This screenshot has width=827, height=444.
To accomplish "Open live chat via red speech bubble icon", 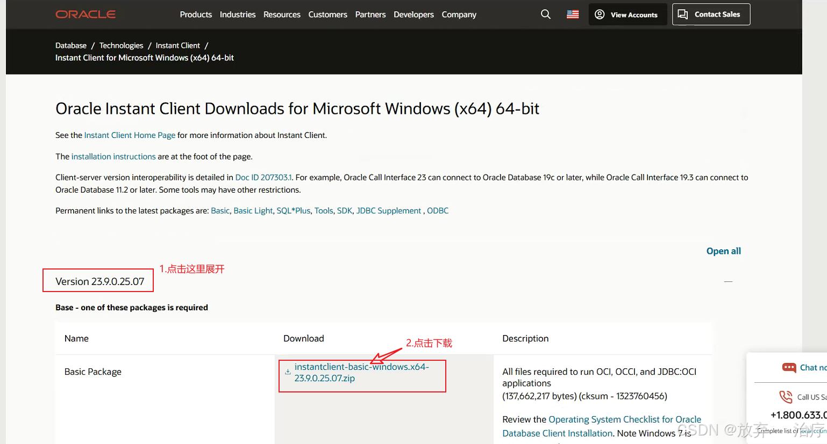I will (x=789, y=368).
